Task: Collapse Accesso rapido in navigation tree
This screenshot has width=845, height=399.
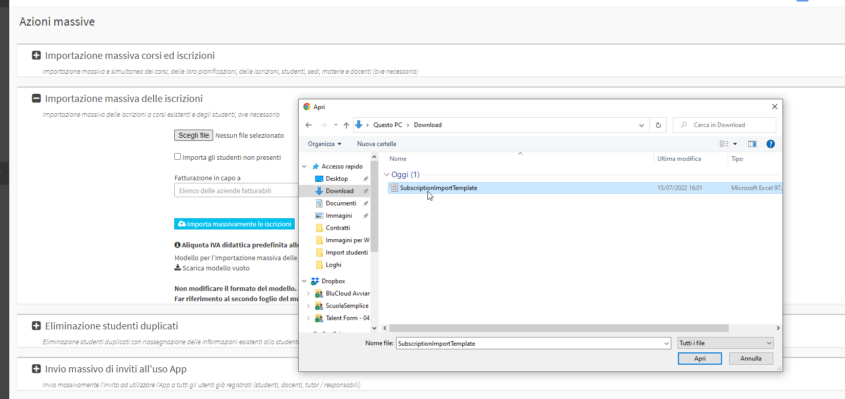Action: tap(304, 166)
